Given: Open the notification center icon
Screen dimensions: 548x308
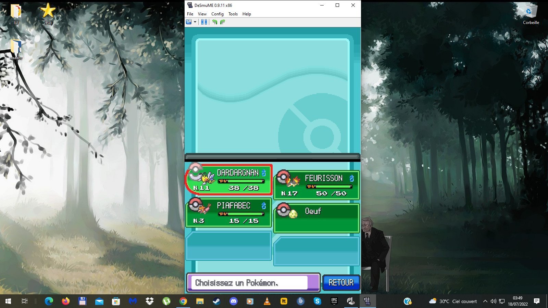Looking at the screenshot, I should pyautogui.click(x=537, y=301).
